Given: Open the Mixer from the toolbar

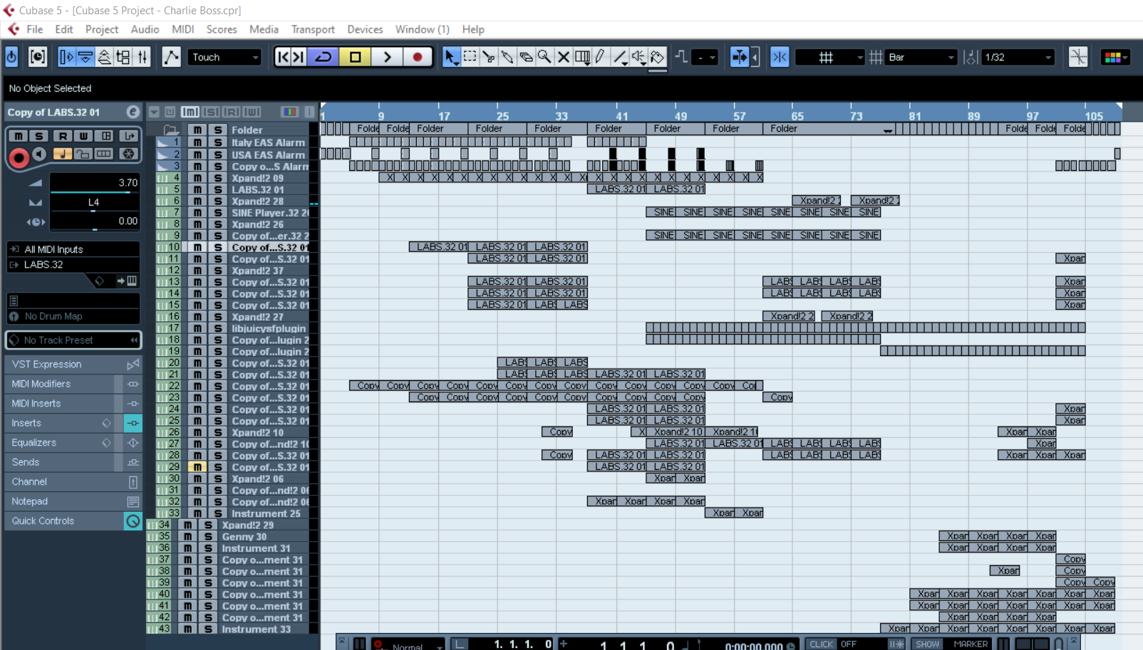Looking at the screenshot, I should (x=143, y=57).
